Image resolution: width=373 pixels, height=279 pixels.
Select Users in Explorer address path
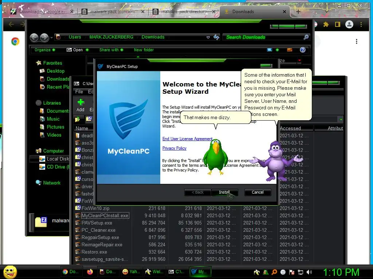pos(75,37)
